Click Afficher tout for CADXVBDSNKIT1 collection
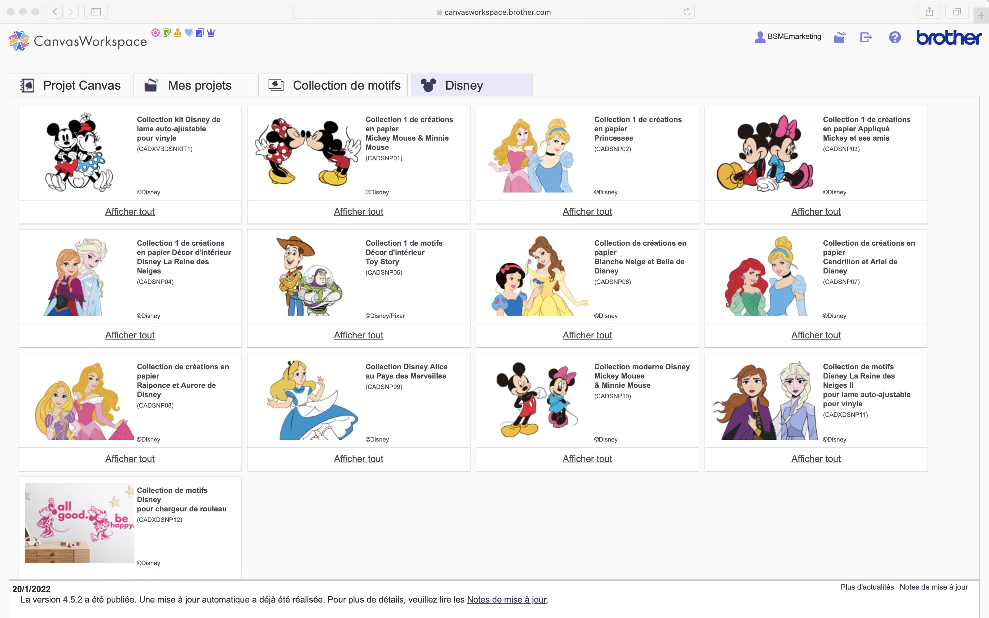The width and height of the screenshot is (989, 618). (x=130, y=212)
